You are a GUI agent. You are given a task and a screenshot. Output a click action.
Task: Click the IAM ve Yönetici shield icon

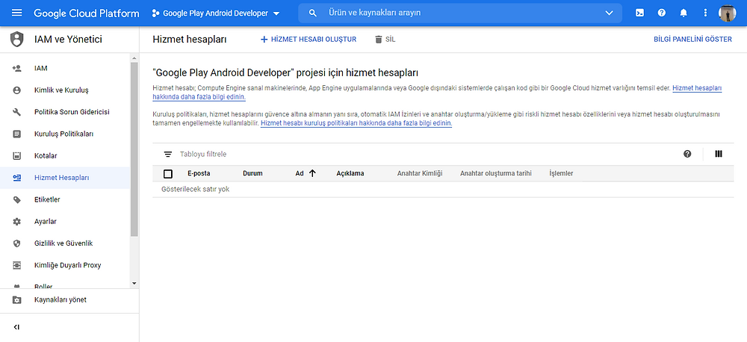pyautogui.click(x=16, y=40)
